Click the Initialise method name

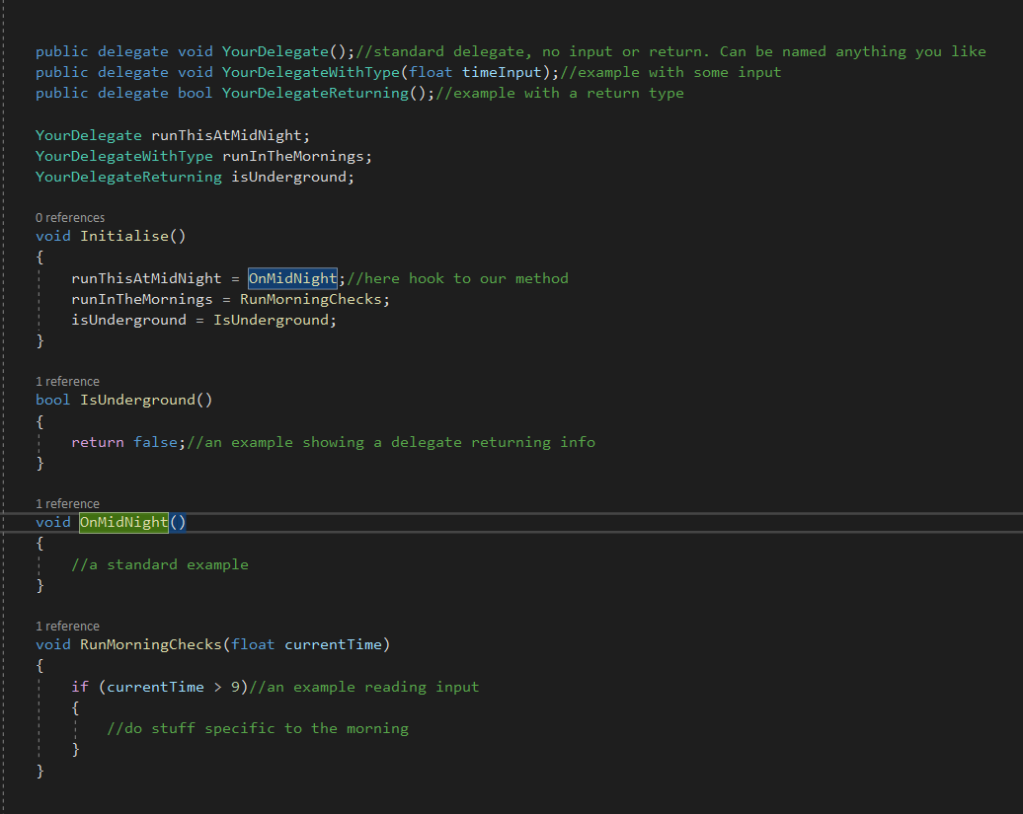click(124, 236)
